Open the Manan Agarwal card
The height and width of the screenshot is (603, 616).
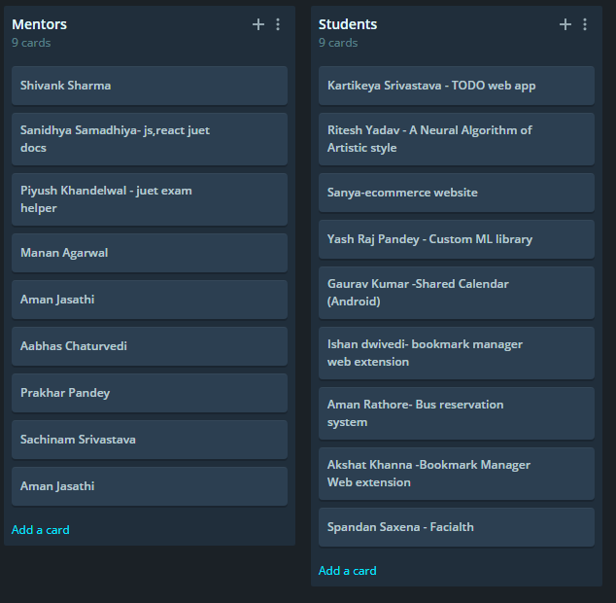(x=150, y=253)
